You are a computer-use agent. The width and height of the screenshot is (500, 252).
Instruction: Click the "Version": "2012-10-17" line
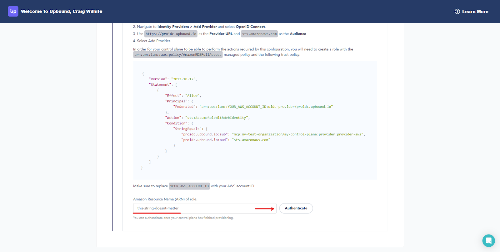click(x=173, y=79)
